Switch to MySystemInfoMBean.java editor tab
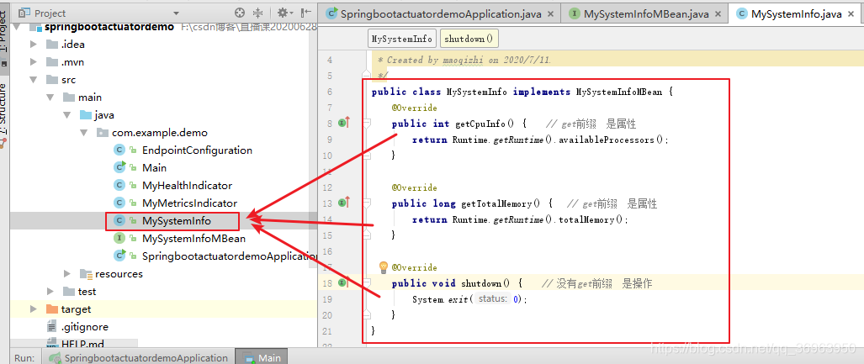The image size is (864, 364). point(645,13)
